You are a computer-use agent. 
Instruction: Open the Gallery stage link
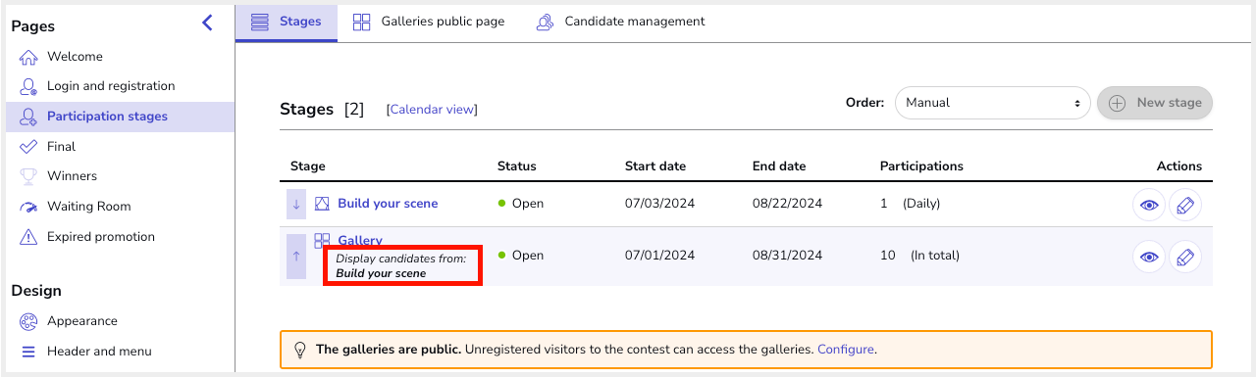360,241
